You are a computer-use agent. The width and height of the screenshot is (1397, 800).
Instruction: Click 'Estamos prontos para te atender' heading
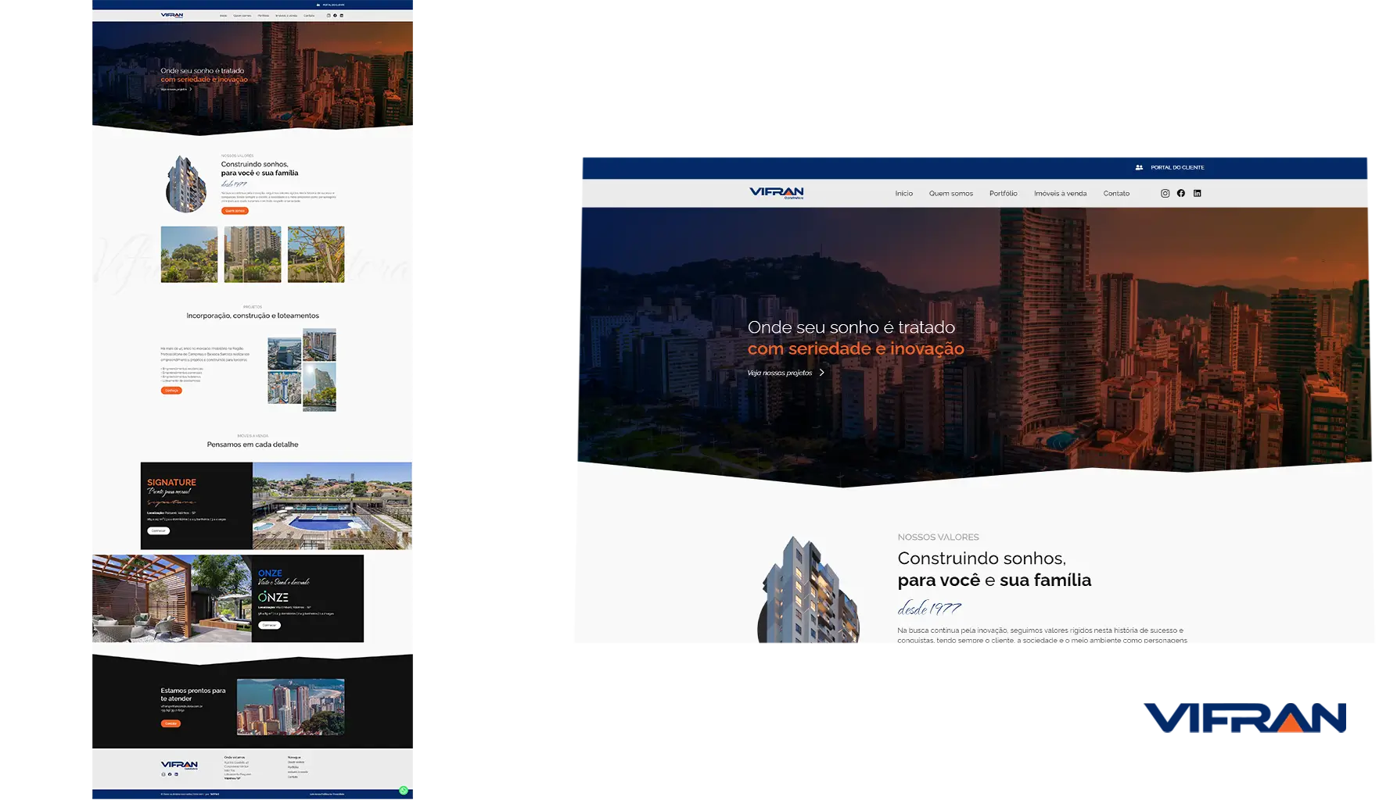(193, 695)
